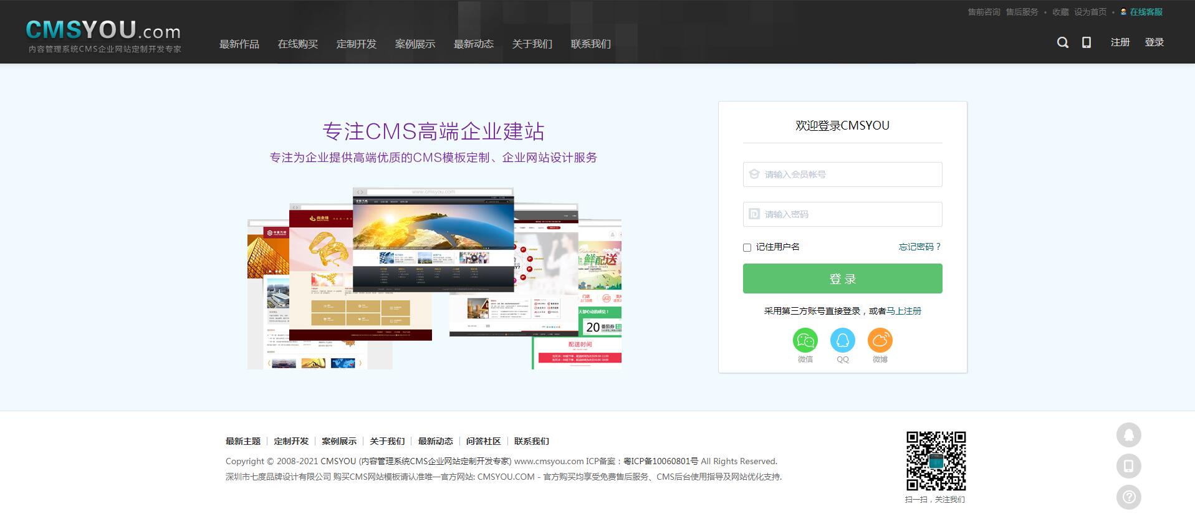Tick the 记住用户名 checkbox
Viewport: 1195px width, 519px height.
coord(747,247)
